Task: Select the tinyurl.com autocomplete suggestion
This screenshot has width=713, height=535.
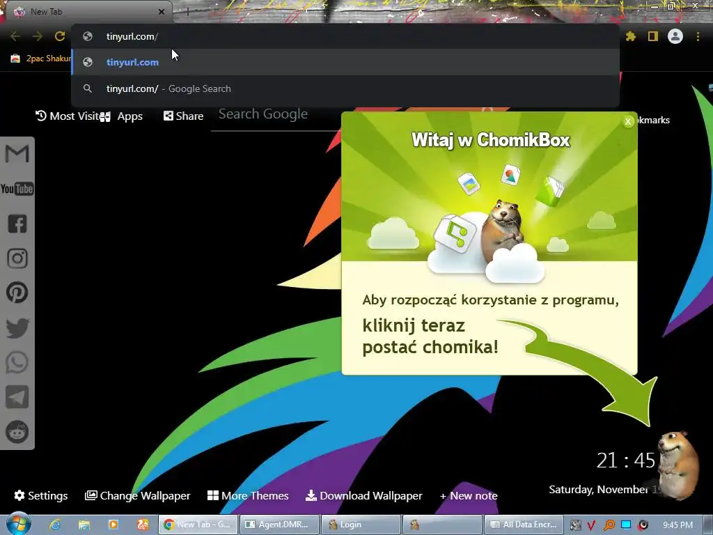Action: (x=345, y=62)
